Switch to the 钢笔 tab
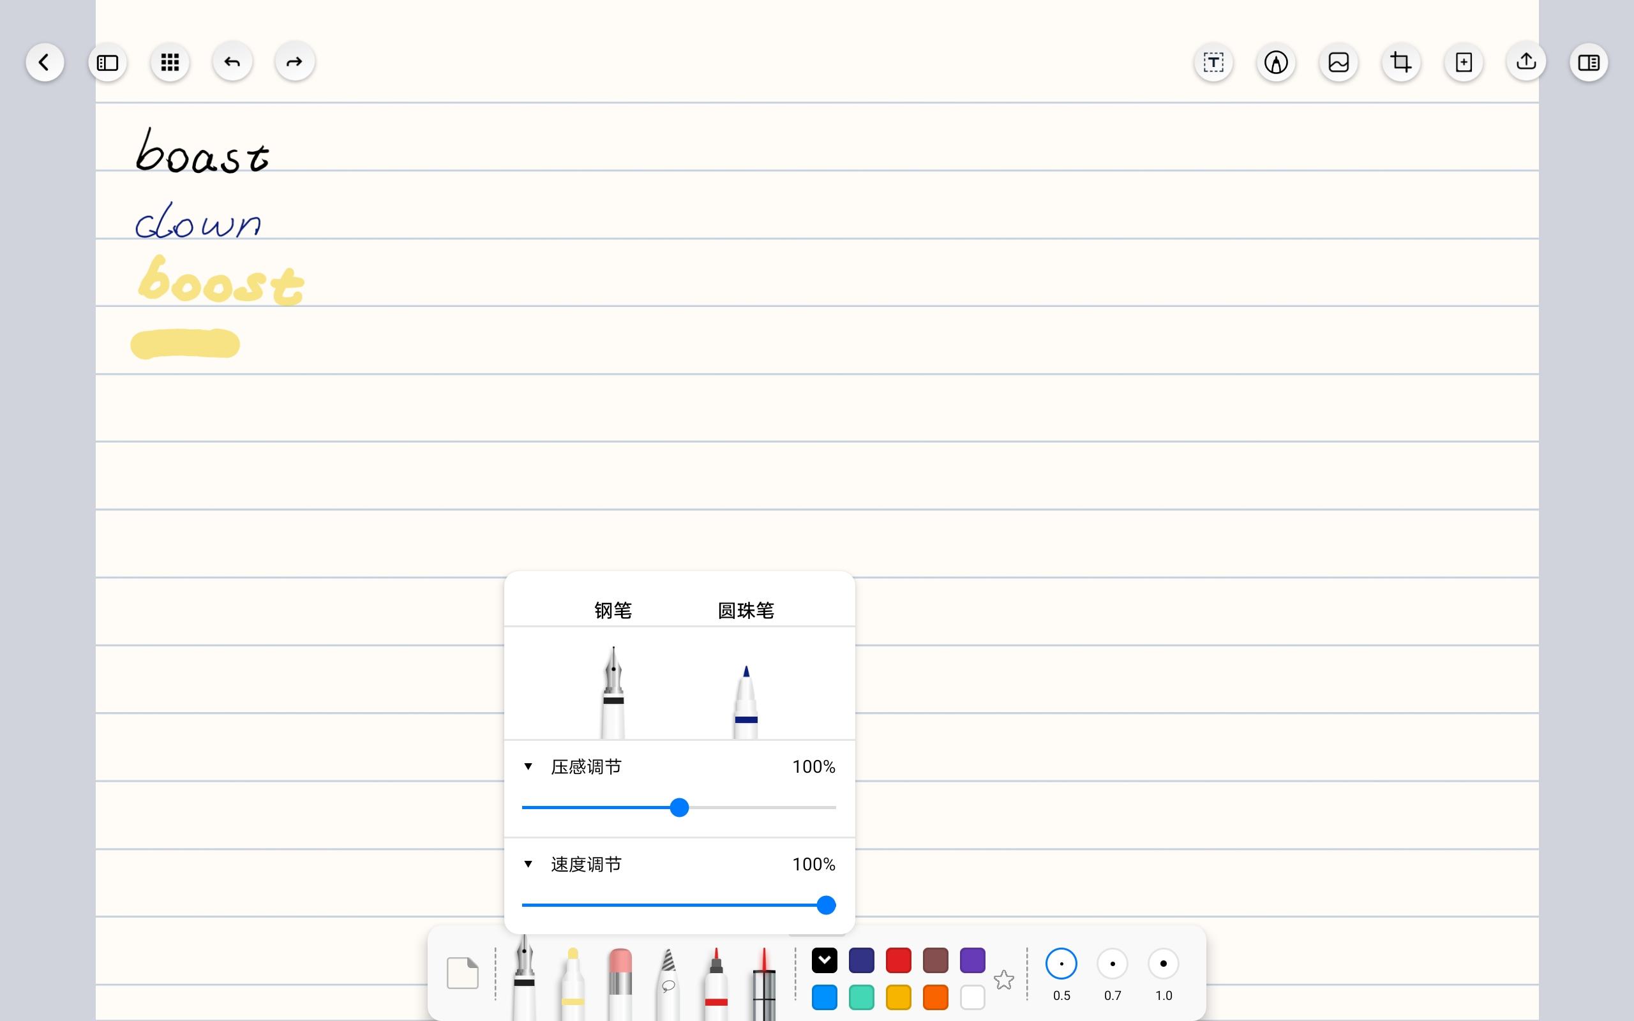 pos(613,609)
